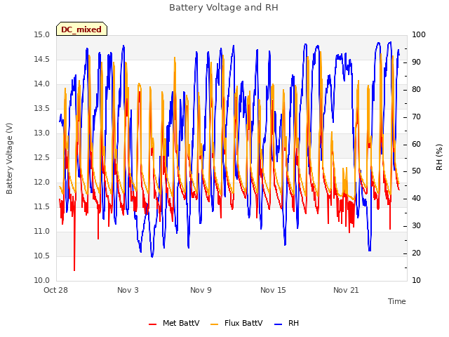The height and width of the screenshot is (337, 449).
Task: Click the 50 RH axis label
Action: pyautogui.click(x=416, y=171)
